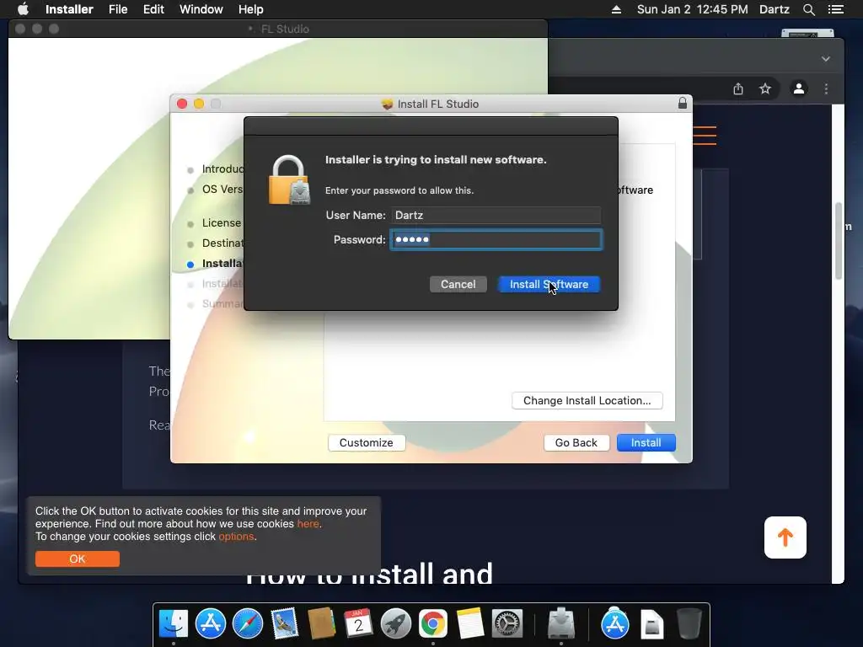Open the Edit menu
Screen dimensions: 863x647
[153, 9]
